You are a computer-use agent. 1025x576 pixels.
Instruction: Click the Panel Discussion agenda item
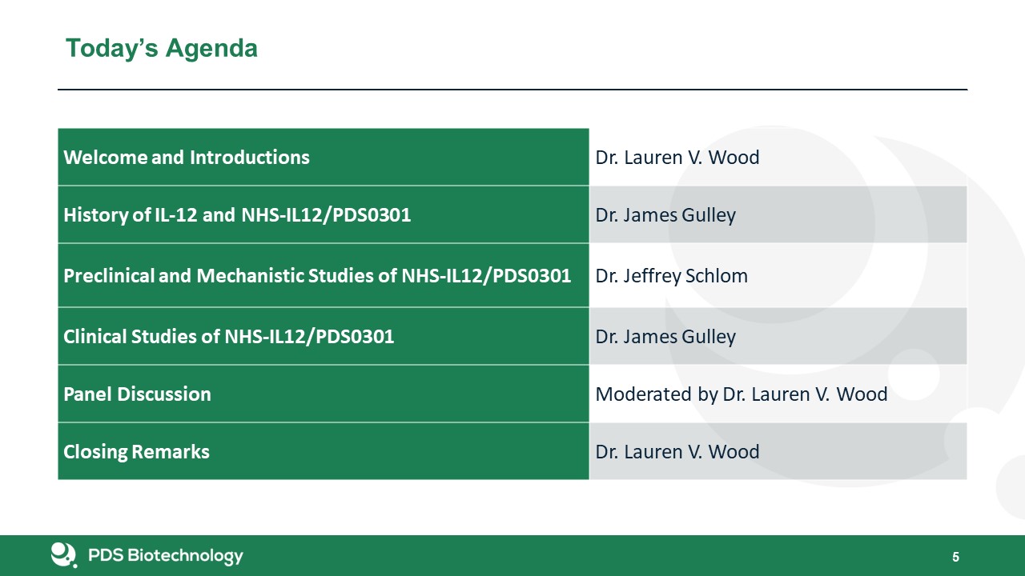tap(138, 394)
